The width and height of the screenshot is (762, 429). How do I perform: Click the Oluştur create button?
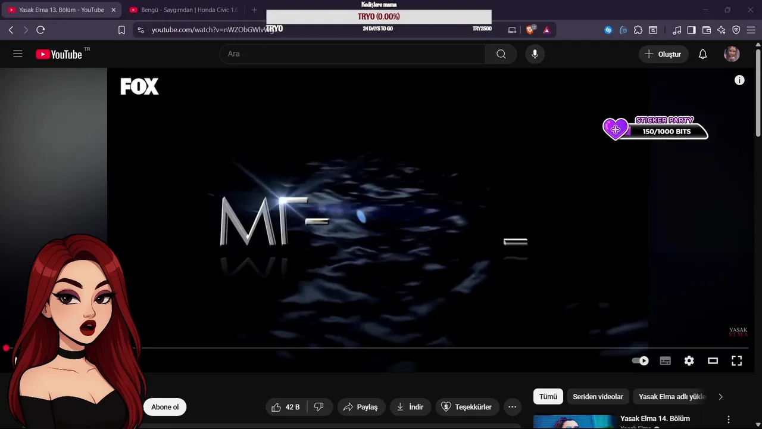click(x=663, y=54)
